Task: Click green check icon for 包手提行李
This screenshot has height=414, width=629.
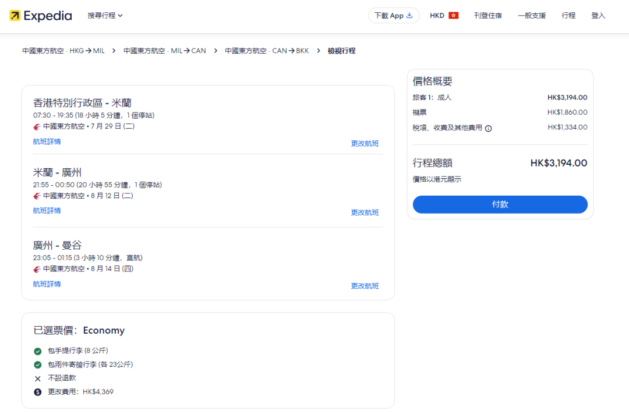Action: point(38,352)
